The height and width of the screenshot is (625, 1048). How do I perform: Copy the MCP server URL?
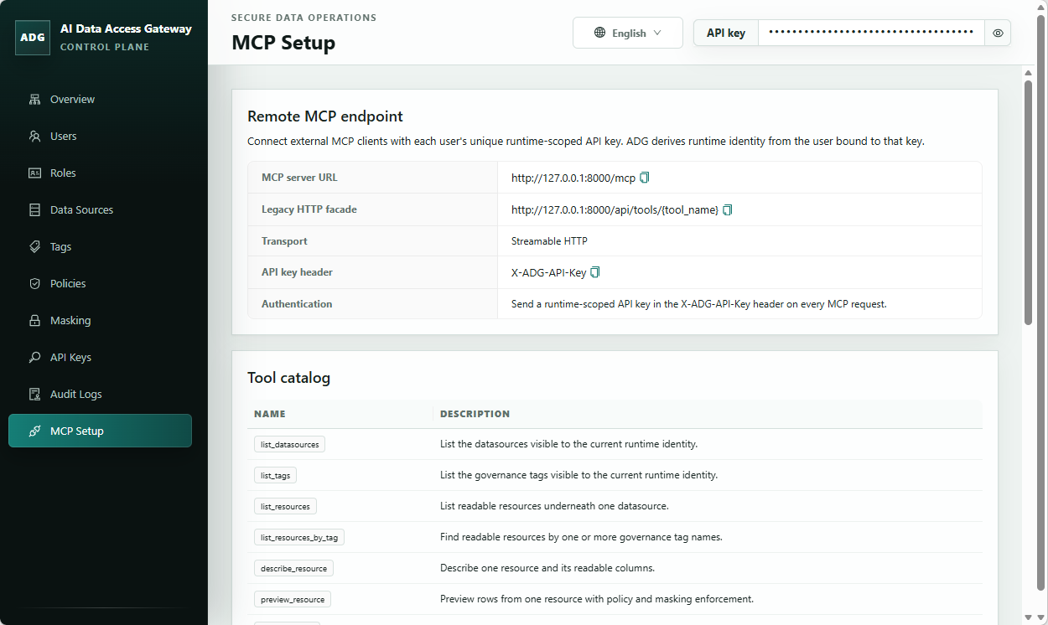[x=645, y=178]
